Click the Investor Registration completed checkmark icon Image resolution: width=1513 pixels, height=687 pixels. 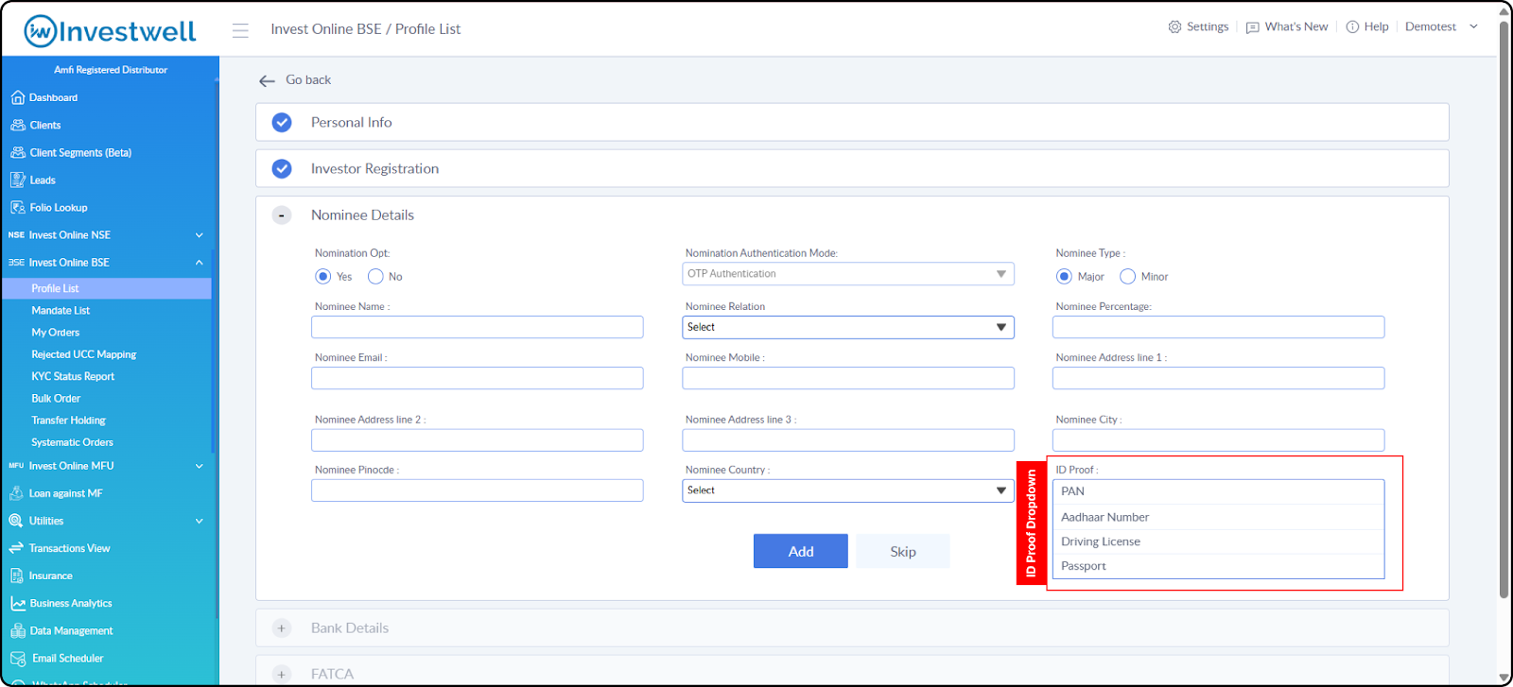click(x=282, y=168)
